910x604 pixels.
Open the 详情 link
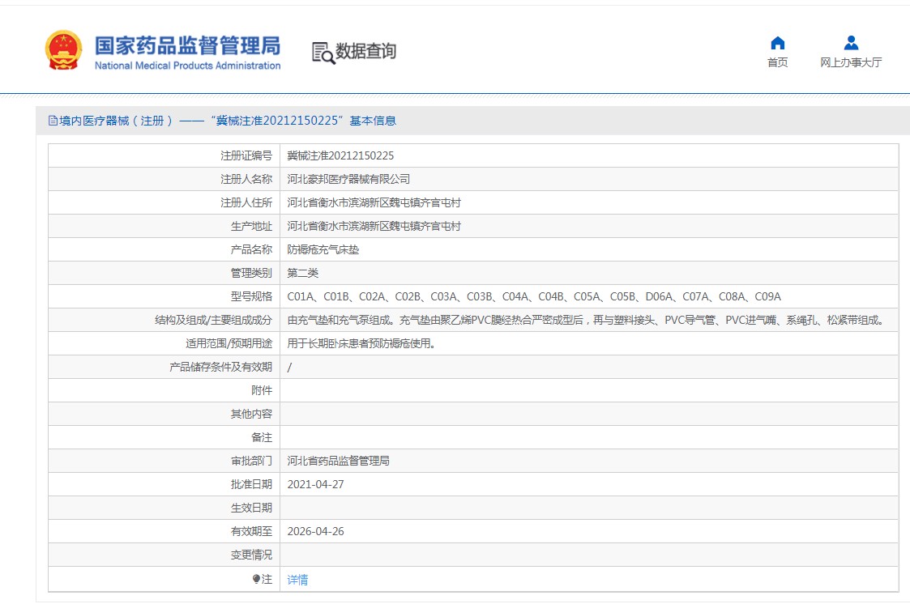tap(297, 580)
